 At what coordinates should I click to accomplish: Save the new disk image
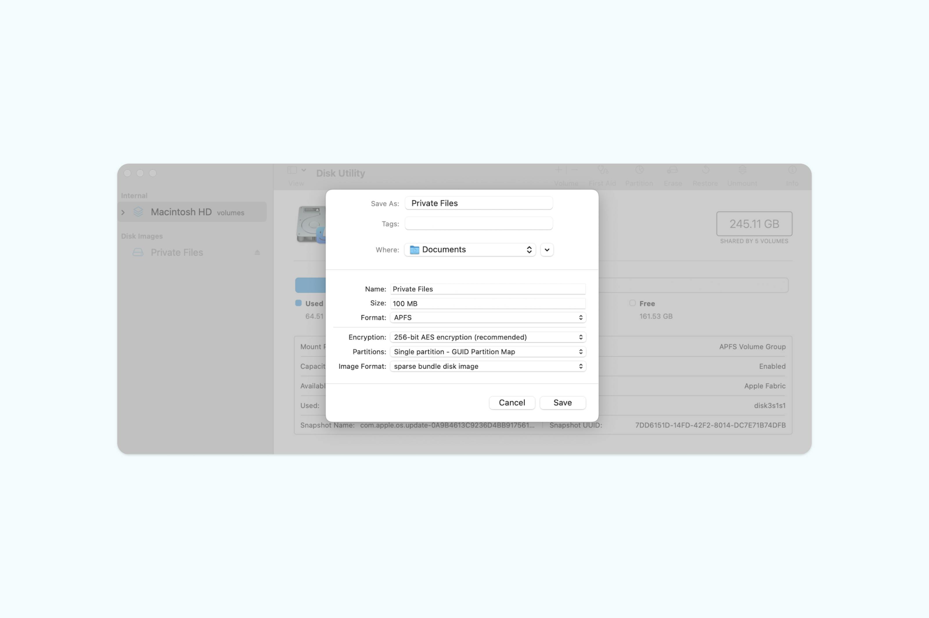[x=563, y=402]
